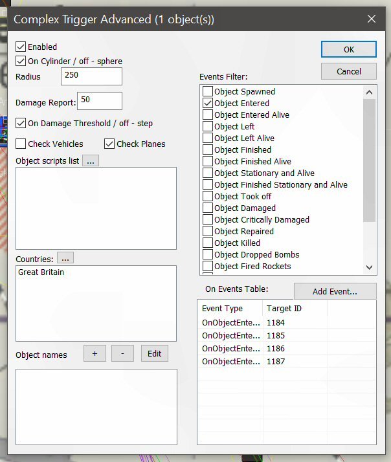This screenshot has width=391, height=462.
Task: Toggle On Cylinder / off - sphere checkbox
Action: tap(21, 61)
